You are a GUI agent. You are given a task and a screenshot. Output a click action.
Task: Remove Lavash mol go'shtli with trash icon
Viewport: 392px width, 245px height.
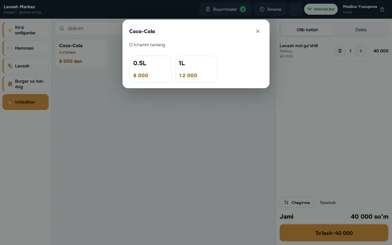340,51
